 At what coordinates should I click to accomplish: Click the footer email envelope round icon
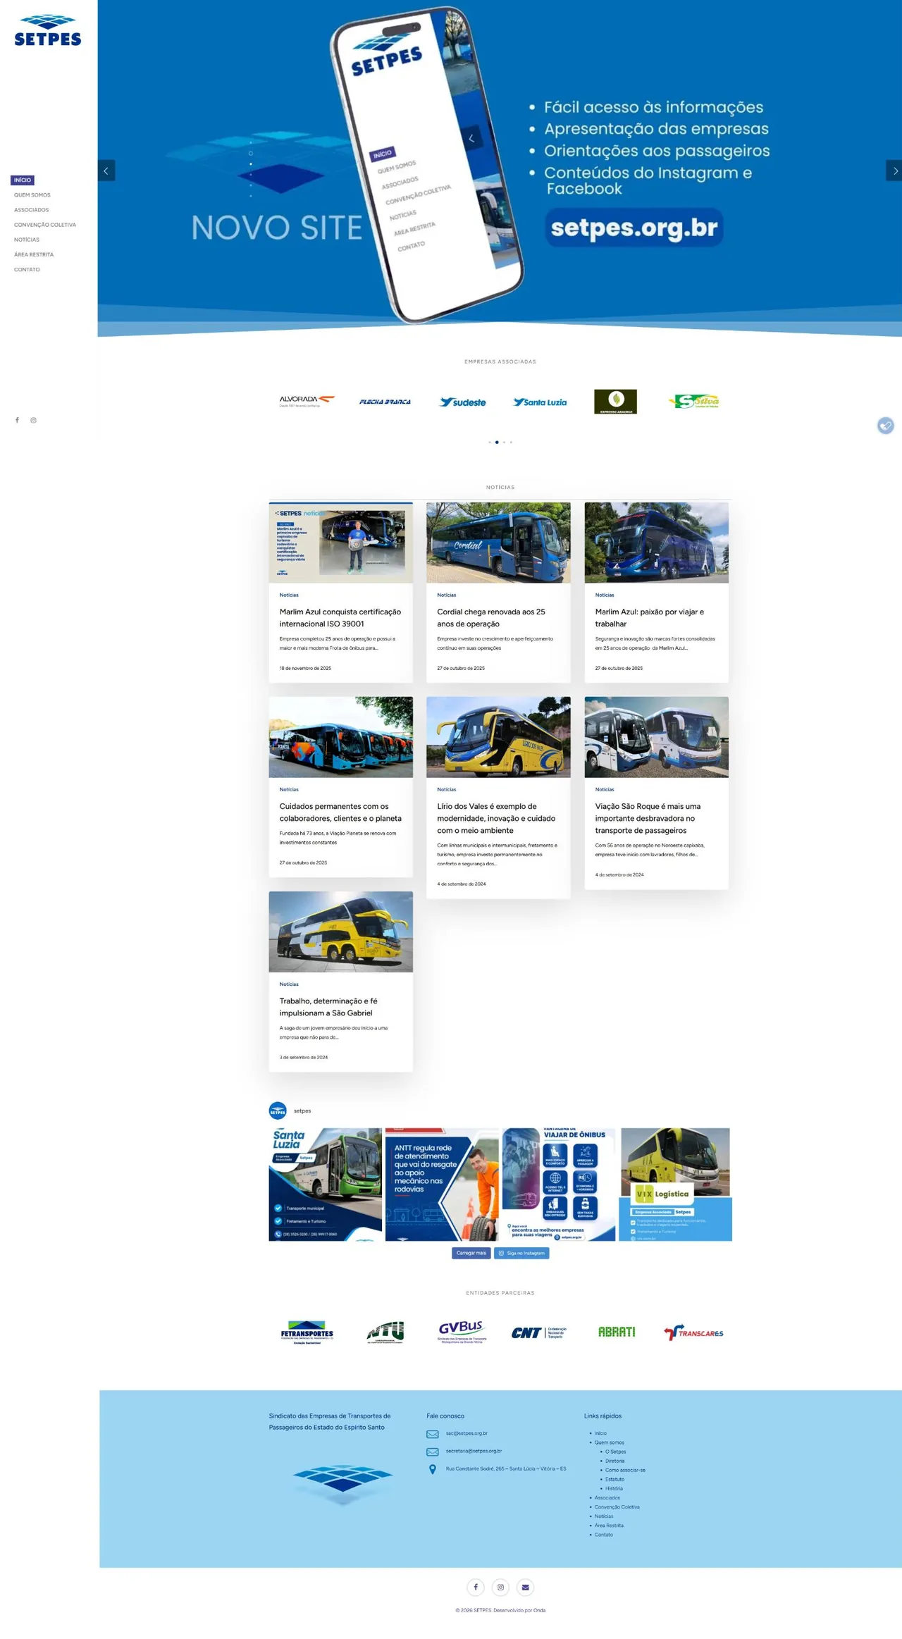point(525,1587)
